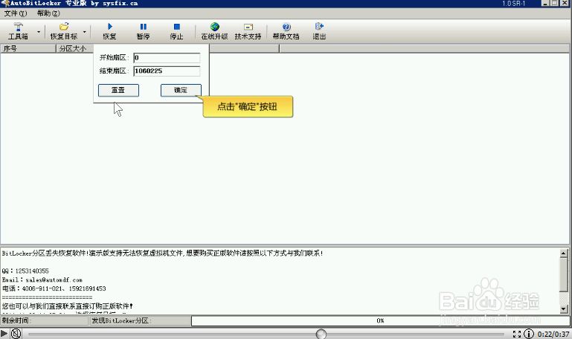This screenshot has width=572, height=339.
Task: Toggle video player fullscreen icon
Action: 516,334
